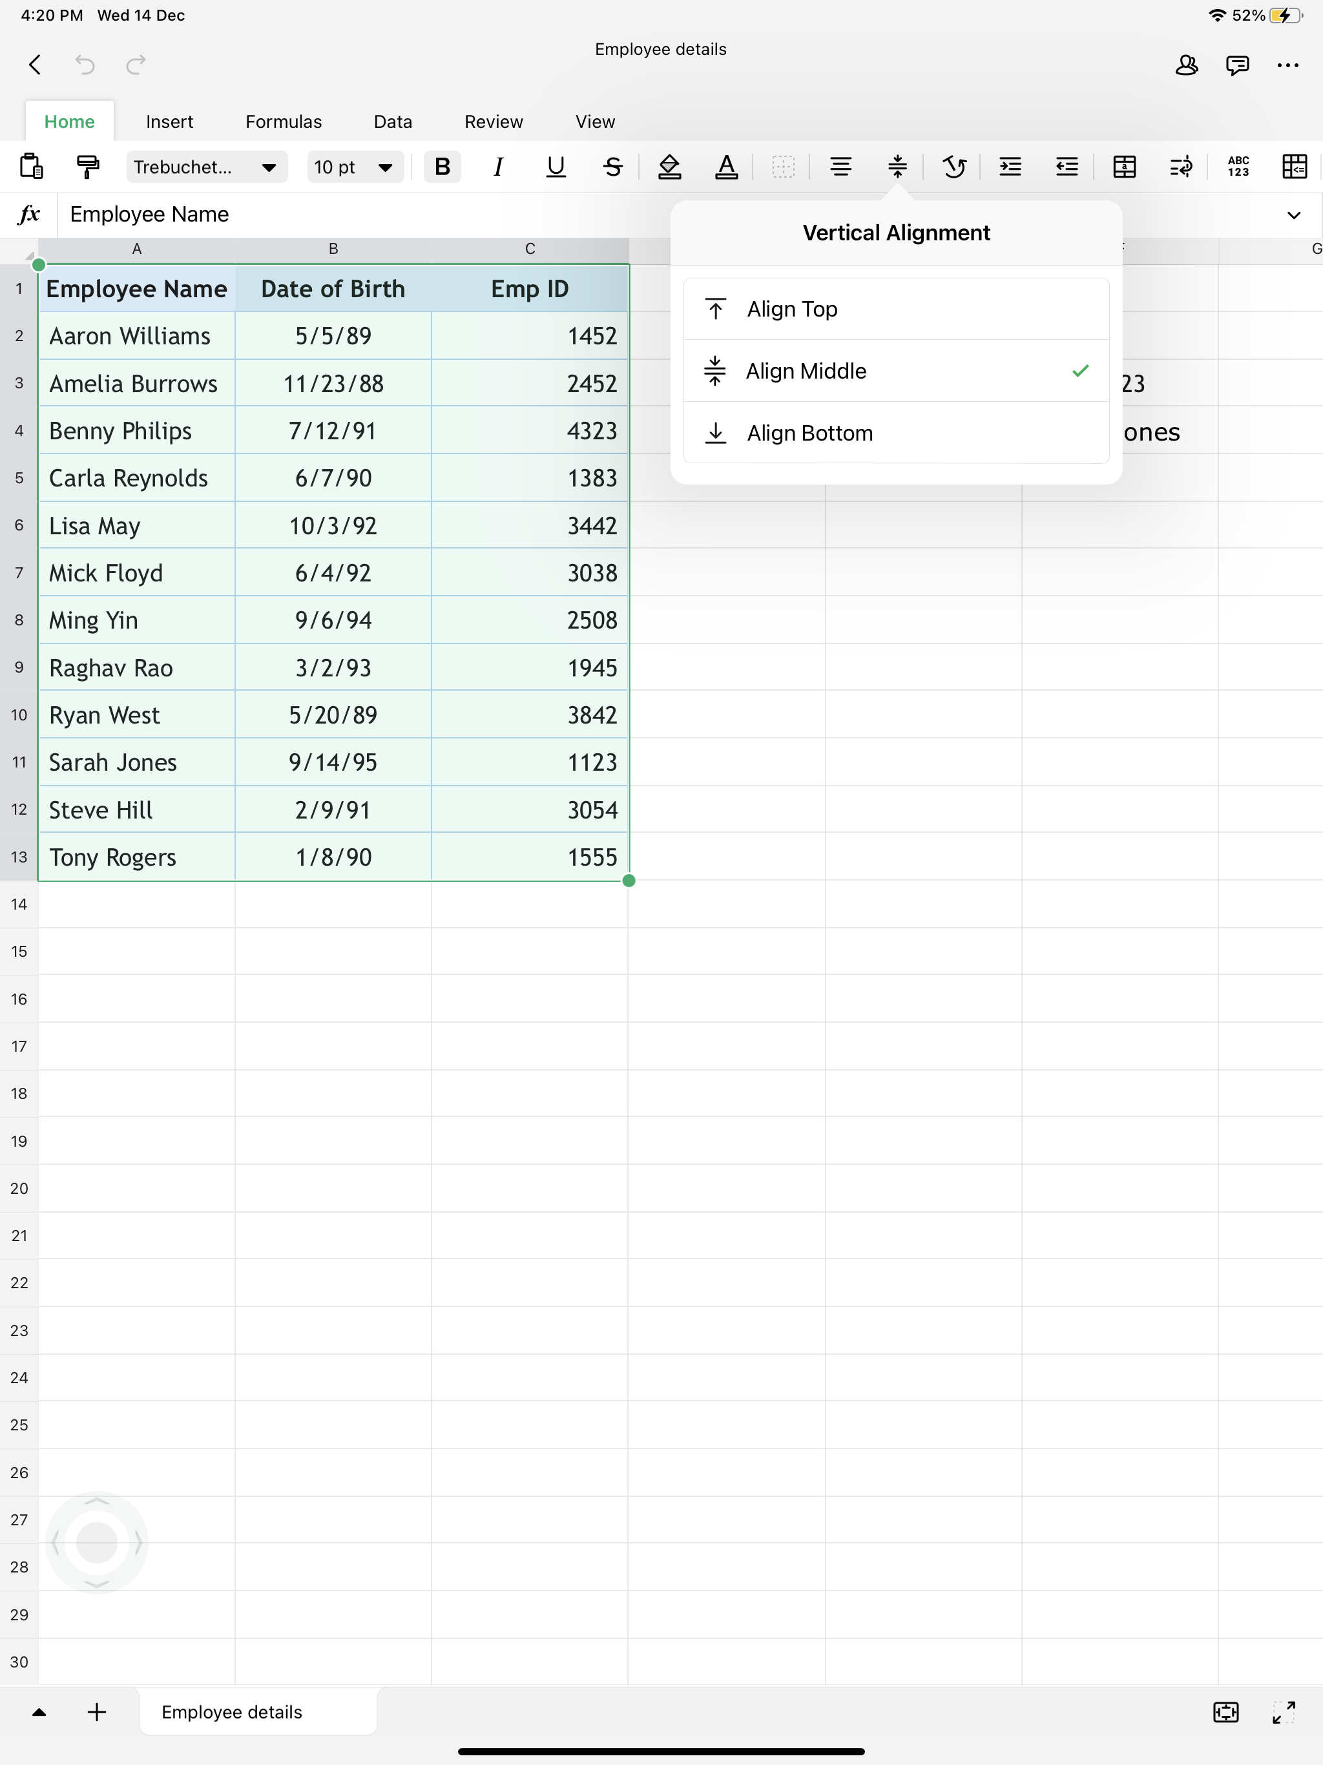Toggle strikethrough formatting

pyautogui.click(x=612, y=167)
